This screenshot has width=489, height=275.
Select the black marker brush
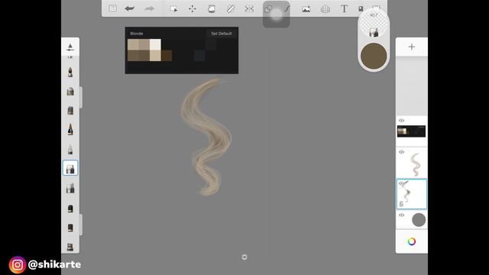click(70, 209)
